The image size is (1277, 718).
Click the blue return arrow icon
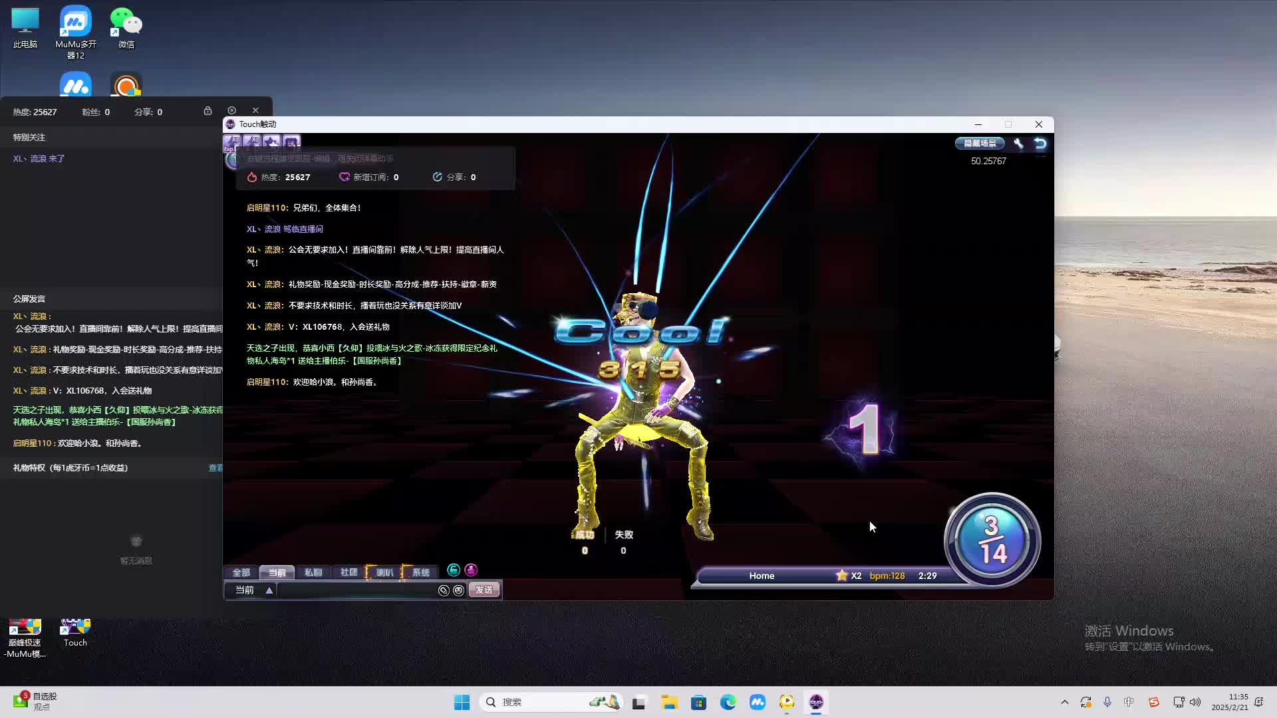[1040, 143]
